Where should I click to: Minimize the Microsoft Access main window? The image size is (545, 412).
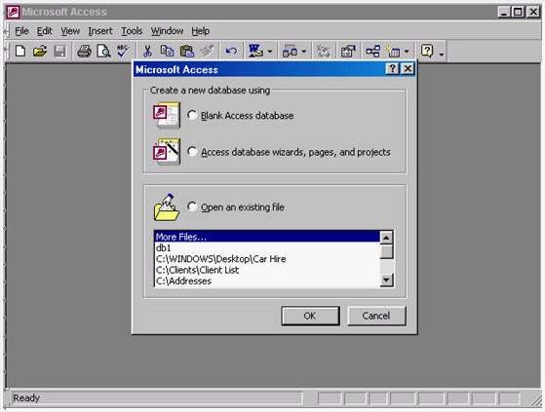click(504, 12)
